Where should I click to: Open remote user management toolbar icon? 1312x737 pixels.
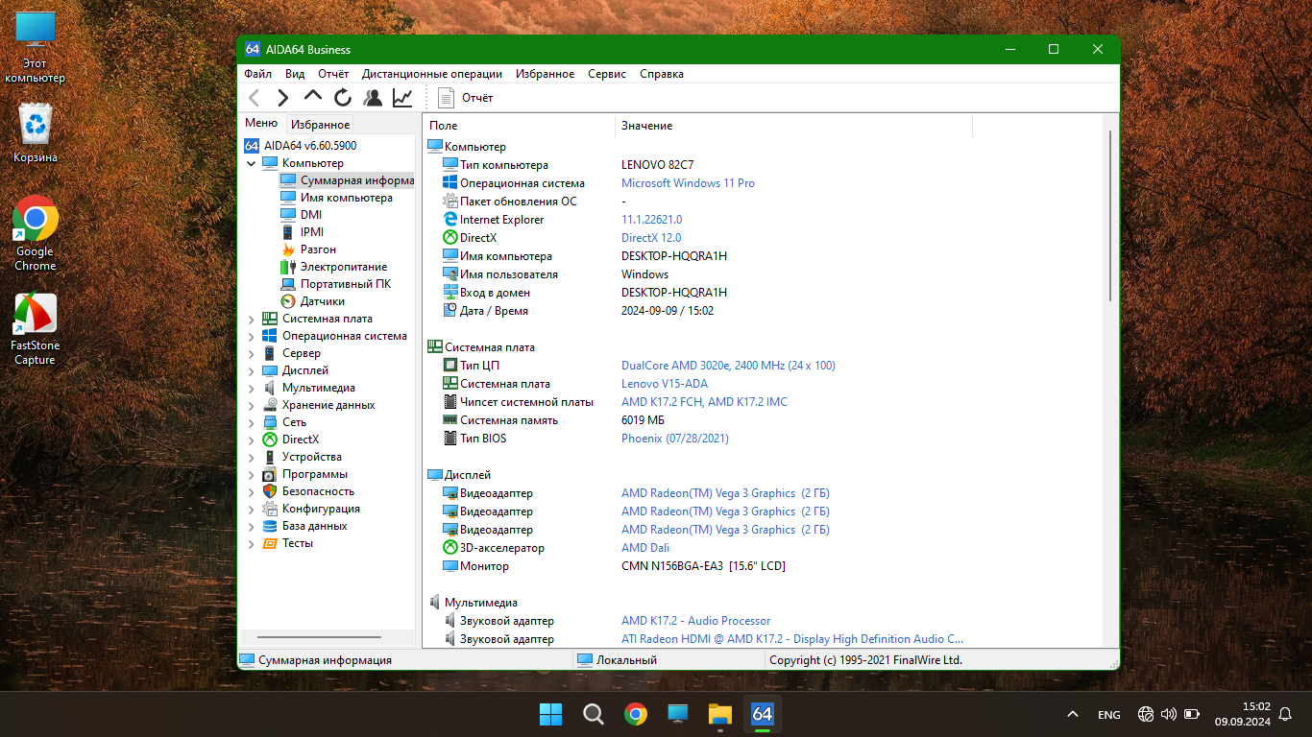pos(373,97)
